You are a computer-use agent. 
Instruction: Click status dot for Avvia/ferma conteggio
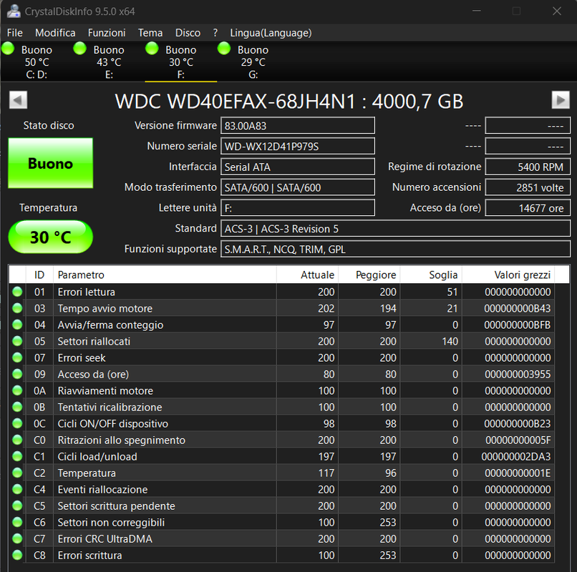17,325
